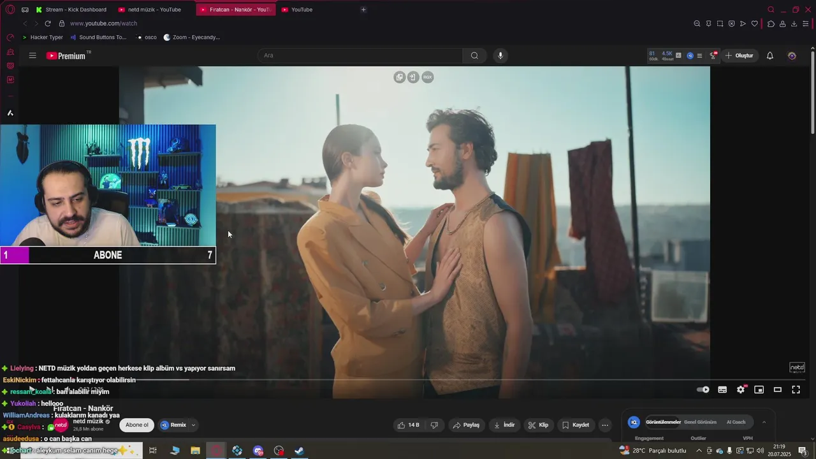Open Task View on taskbar
The image size is (816, 459).
[153, 451]
